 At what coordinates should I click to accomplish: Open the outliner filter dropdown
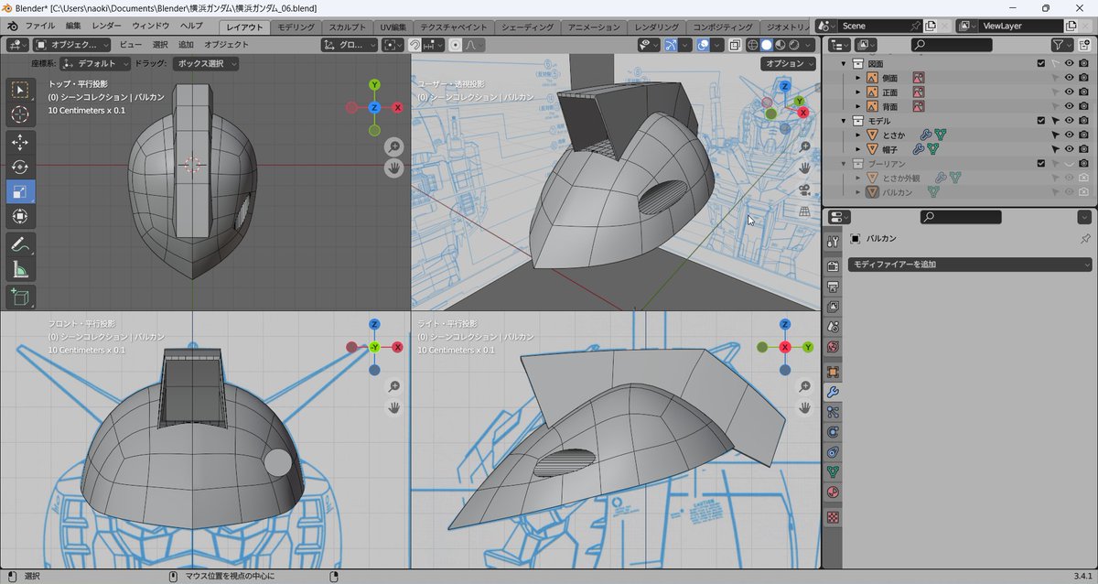tap(1061, 44)
